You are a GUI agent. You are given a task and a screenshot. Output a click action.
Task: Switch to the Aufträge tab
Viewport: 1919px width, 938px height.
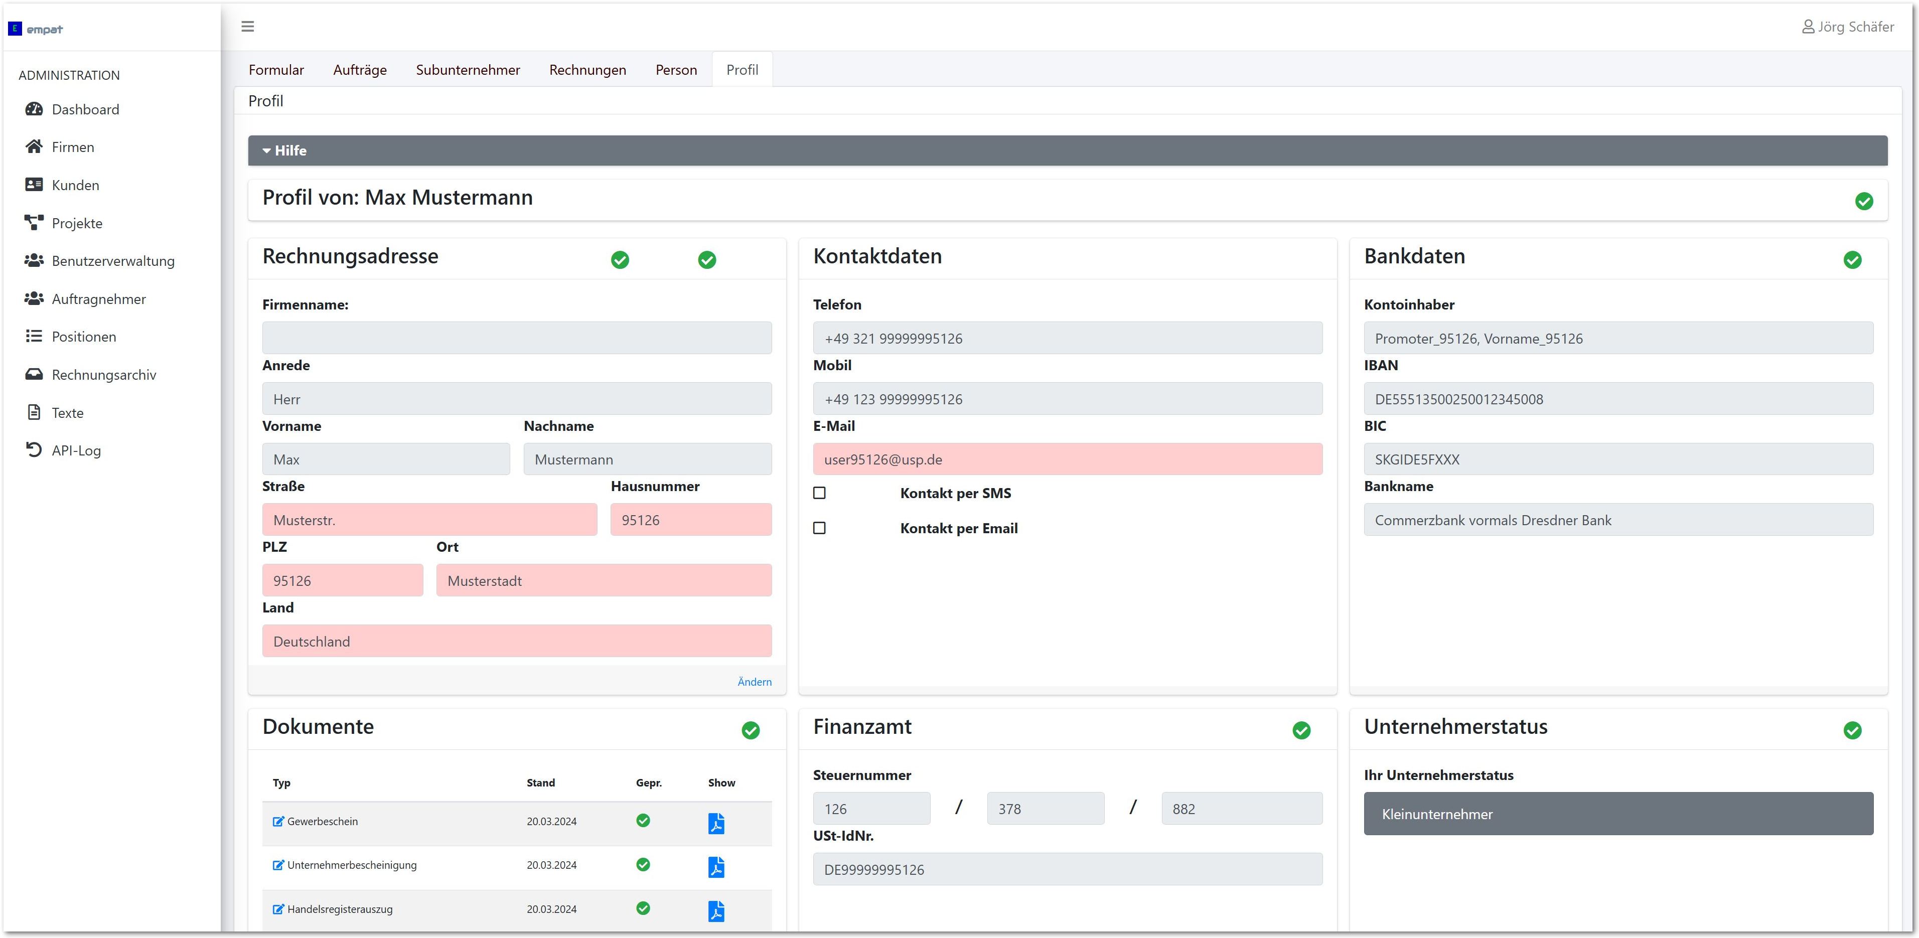click(360, 70)
